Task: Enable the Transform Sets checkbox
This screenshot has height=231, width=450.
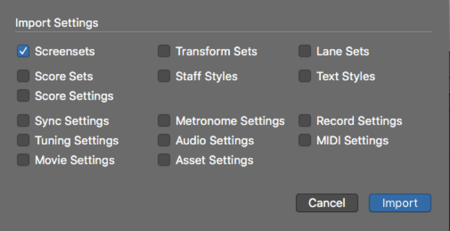Action: (x=164, y=51)
